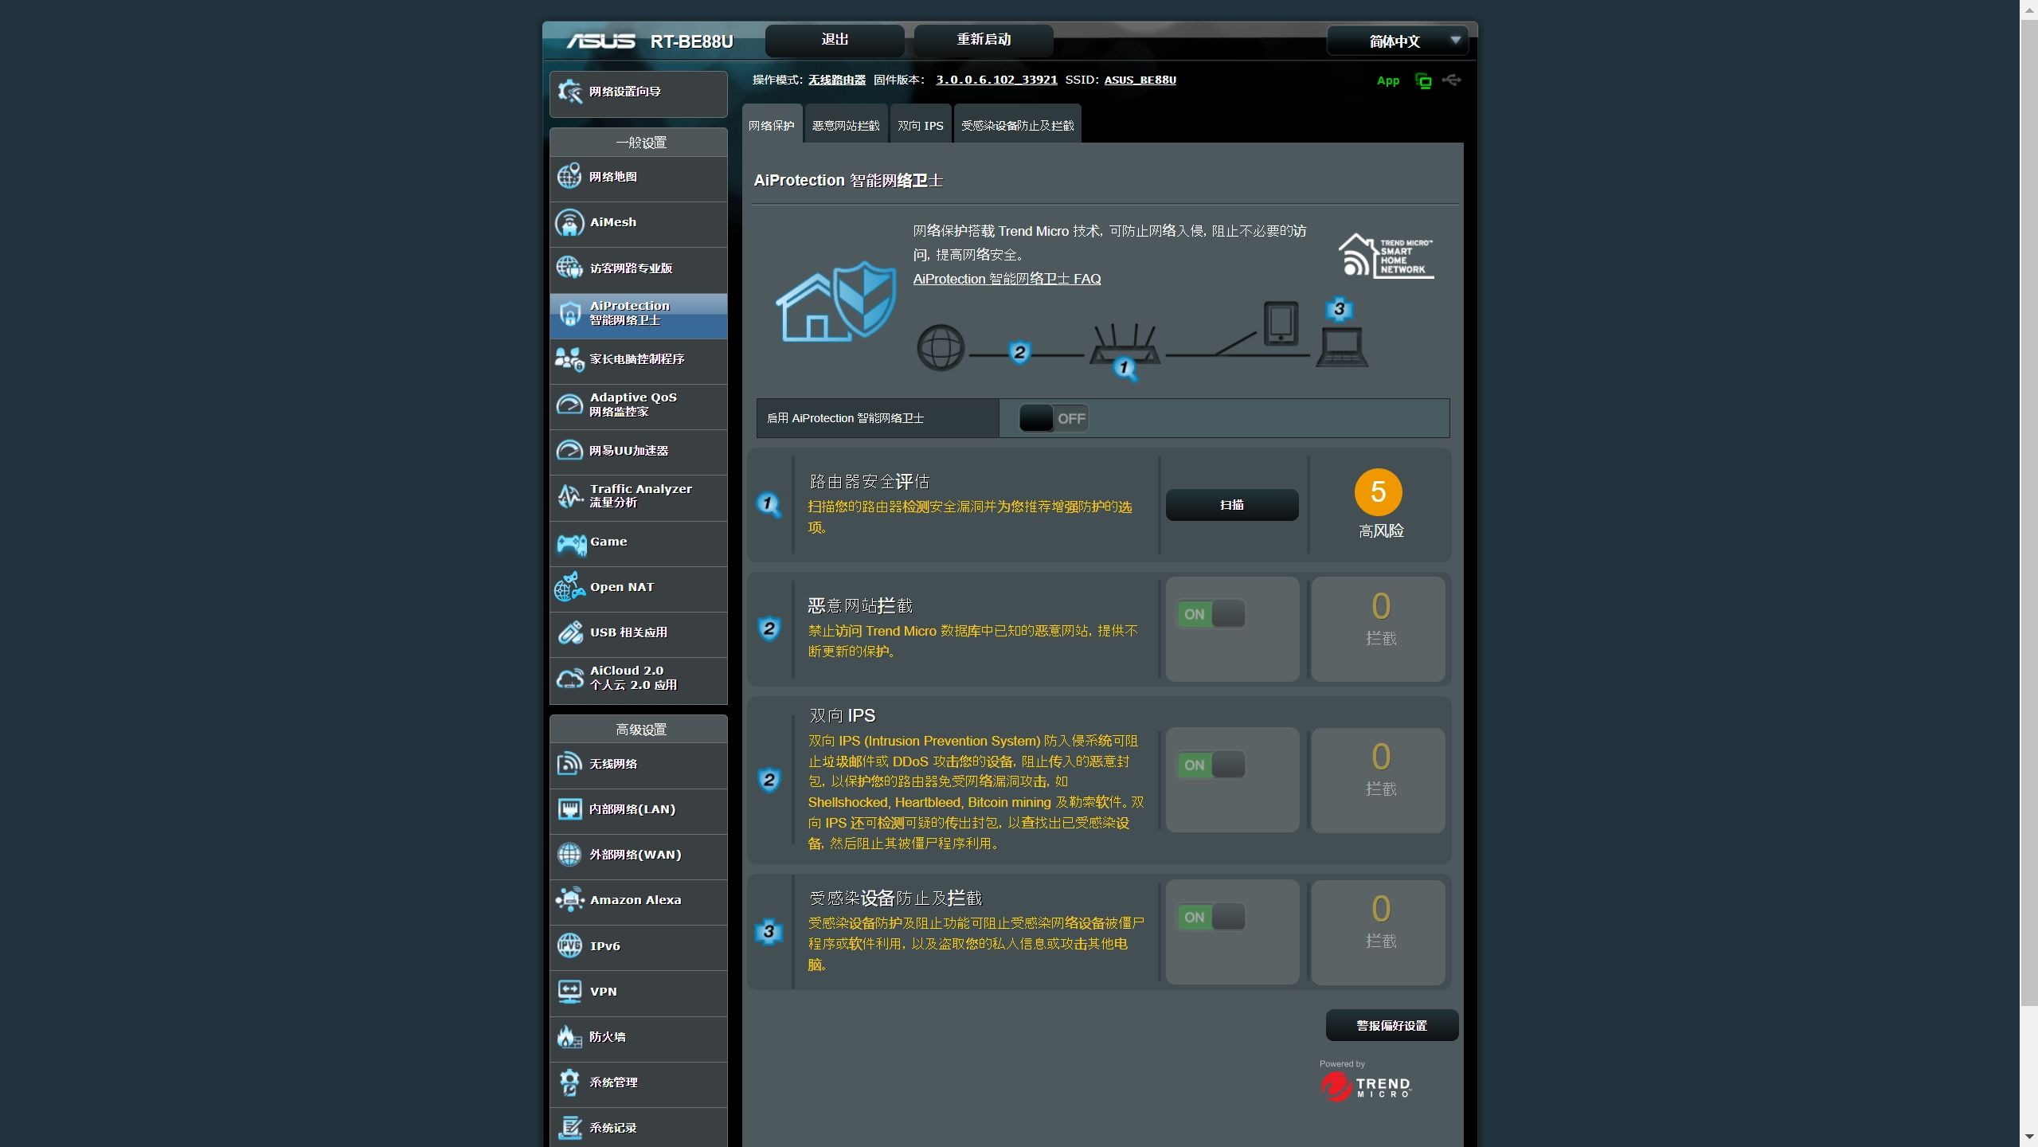Open the 简体中文 language dropdown
Image resolution: width=2038 pixels, height=1147 pixels.
coord(1397,41)
